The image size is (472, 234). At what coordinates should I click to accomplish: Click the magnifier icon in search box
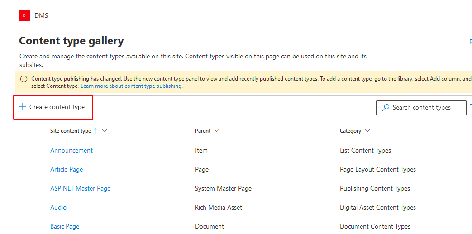point(385,108)
